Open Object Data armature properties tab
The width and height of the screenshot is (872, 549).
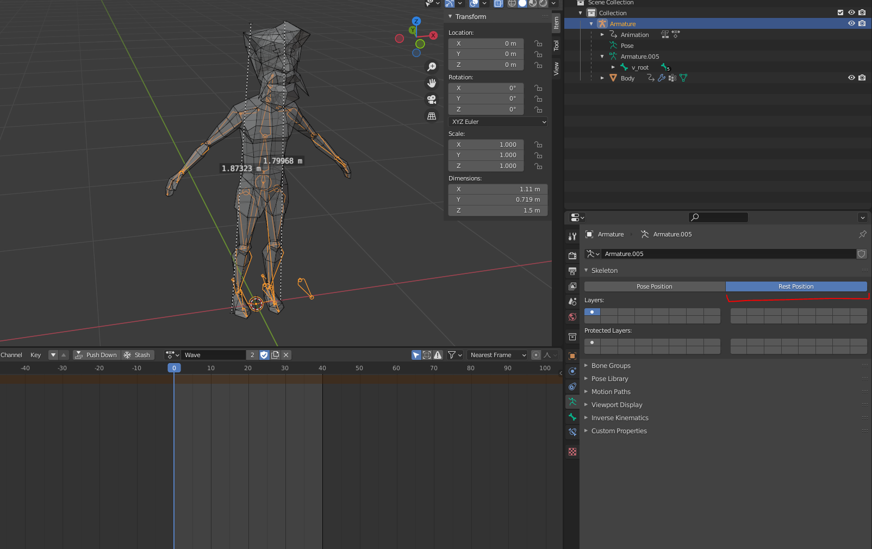[x=572, y=402]
